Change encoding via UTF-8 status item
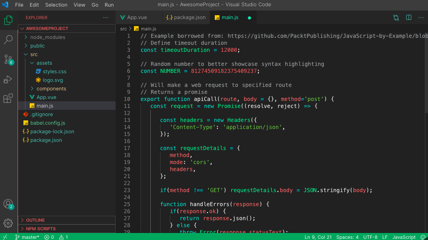 (370, 237)
